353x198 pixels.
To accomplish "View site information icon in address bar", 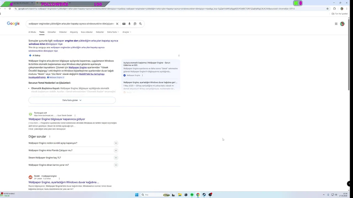I will click(x=16, y=9).
